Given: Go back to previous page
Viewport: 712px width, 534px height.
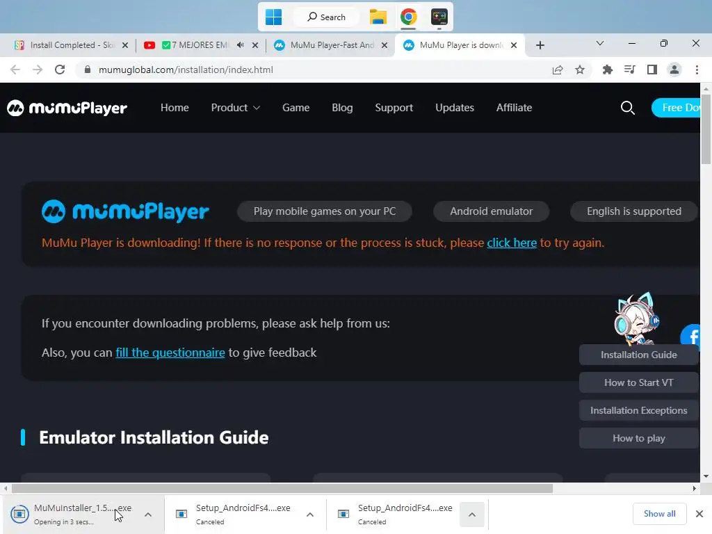Looking at the screenshot, I should coord(15,70).
